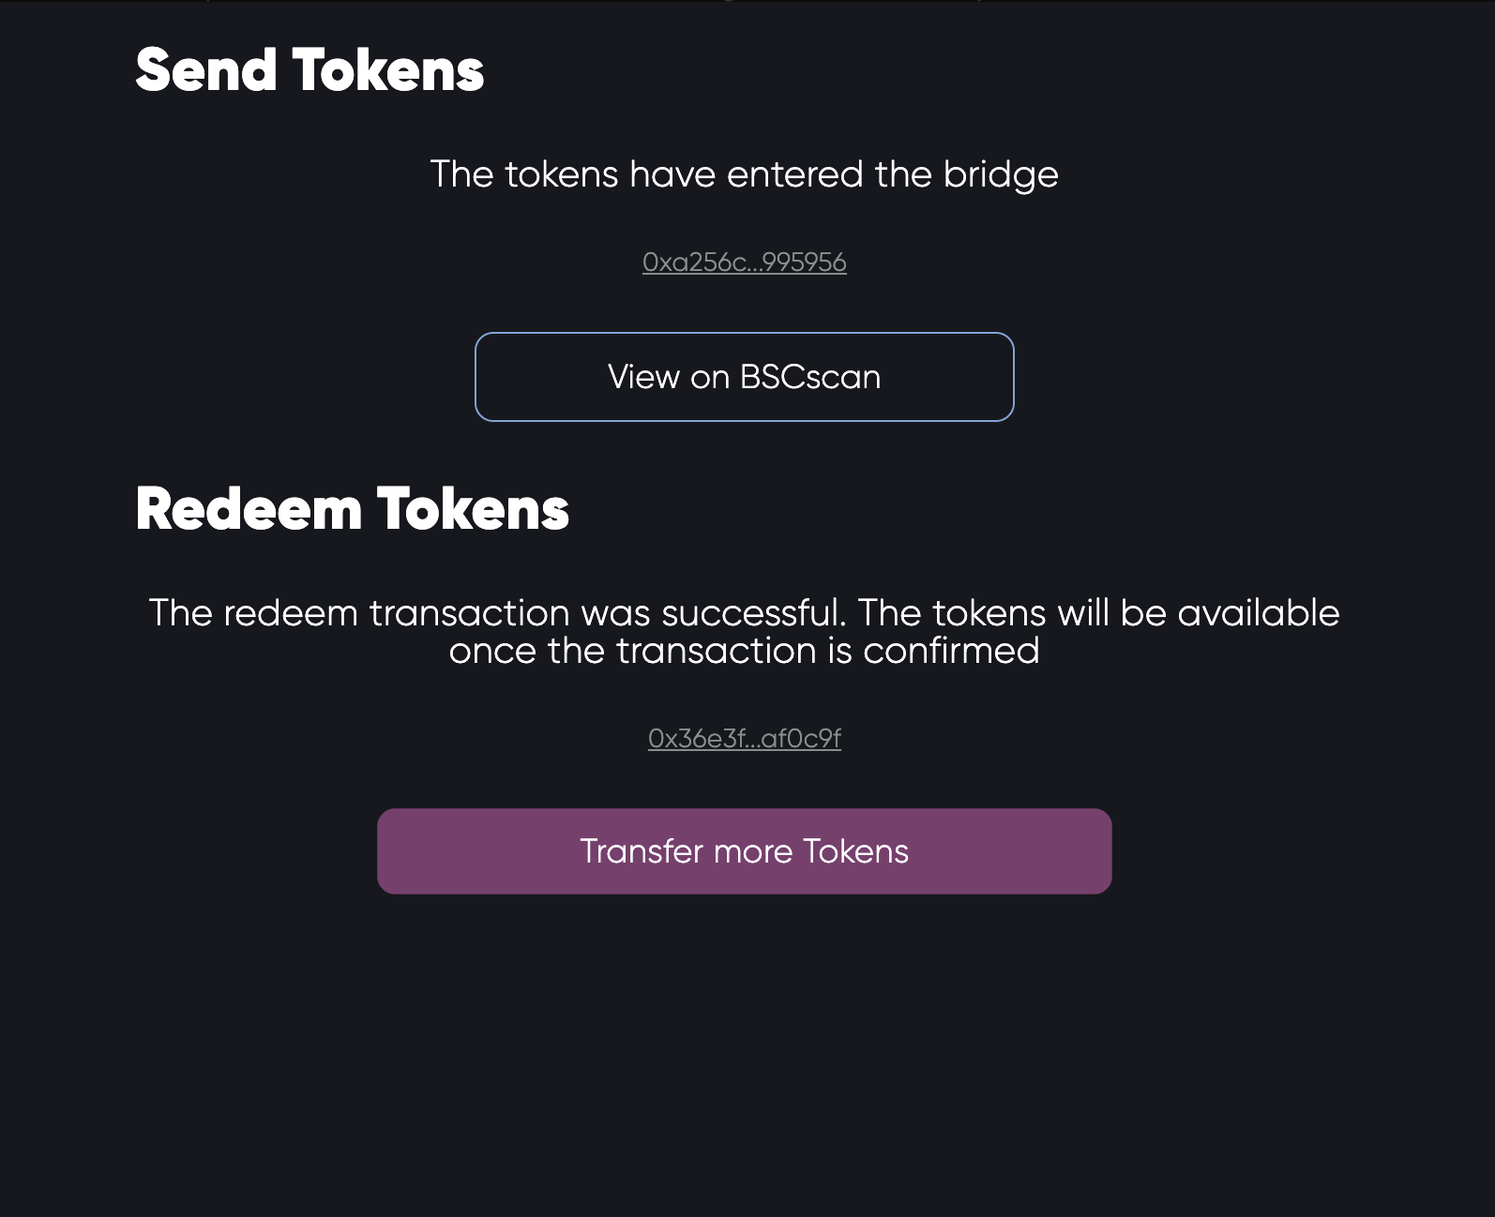Click the word "Transfer" on the purple button
Image resolution: width=1495 pixels, height=1217 pixels.
point(642,851)
